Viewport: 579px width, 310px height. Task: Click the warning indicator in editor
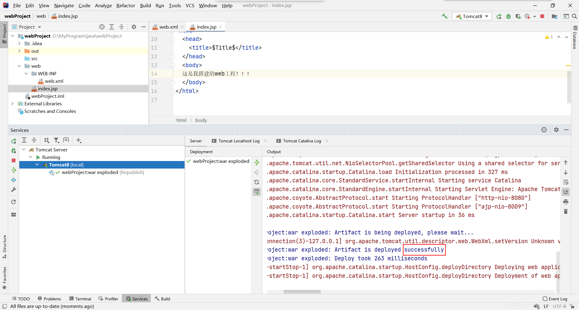click(x=549, y=37)
